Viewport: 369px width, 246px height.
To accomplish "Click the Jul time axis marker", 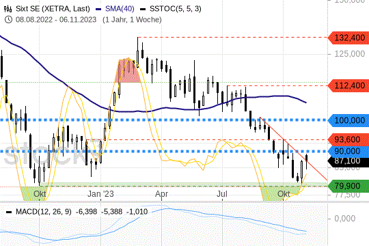I will point(222,194).
